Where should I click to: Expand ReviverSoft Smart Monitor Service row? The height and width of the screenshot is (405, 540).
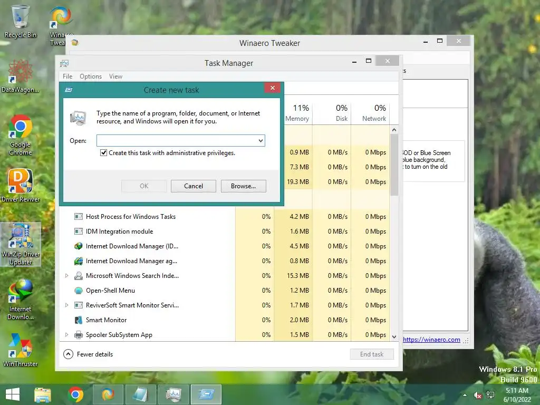(x=67, y=305)
